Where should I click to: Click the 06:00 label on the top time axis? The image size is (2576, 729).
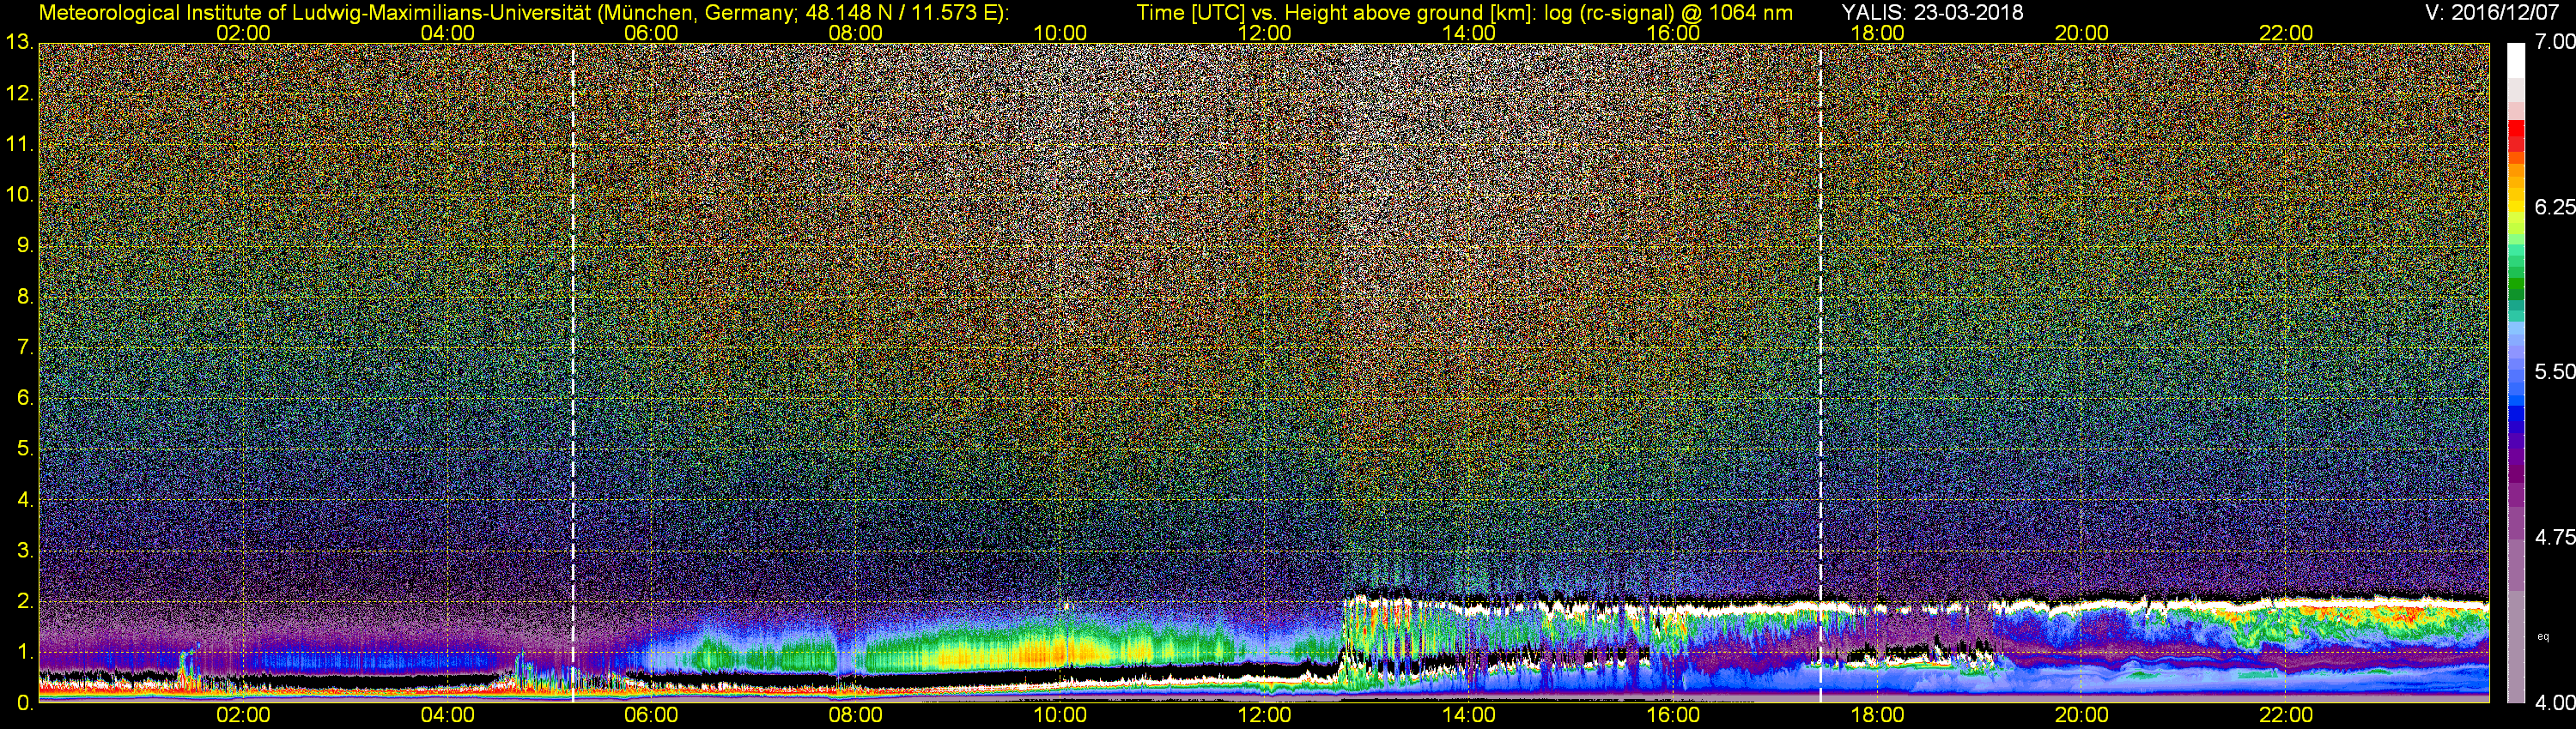pos(651,33)
